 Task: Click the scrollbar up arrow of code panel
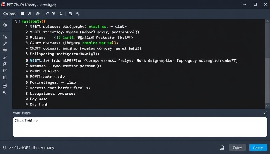(x=268, y=21)
